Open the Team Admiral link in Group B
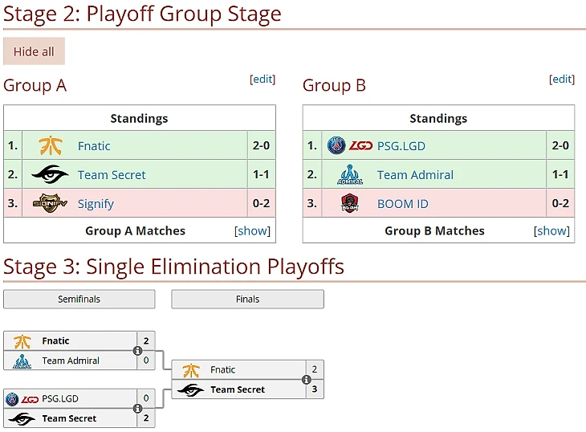Screen dimensions: 586x432 [x=415, y=175]
